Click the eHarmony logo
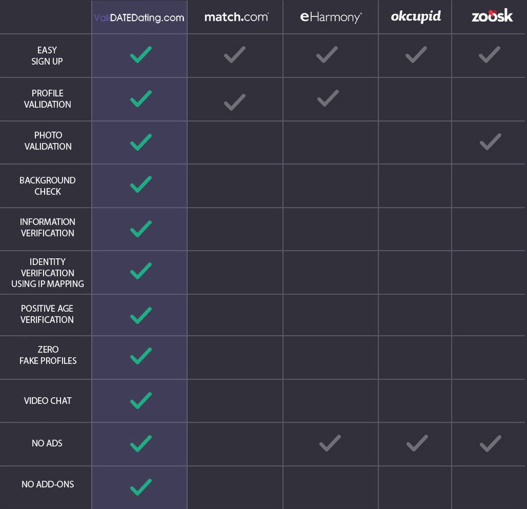This screenshot has width=527, height=509. [x=331, y=17]
